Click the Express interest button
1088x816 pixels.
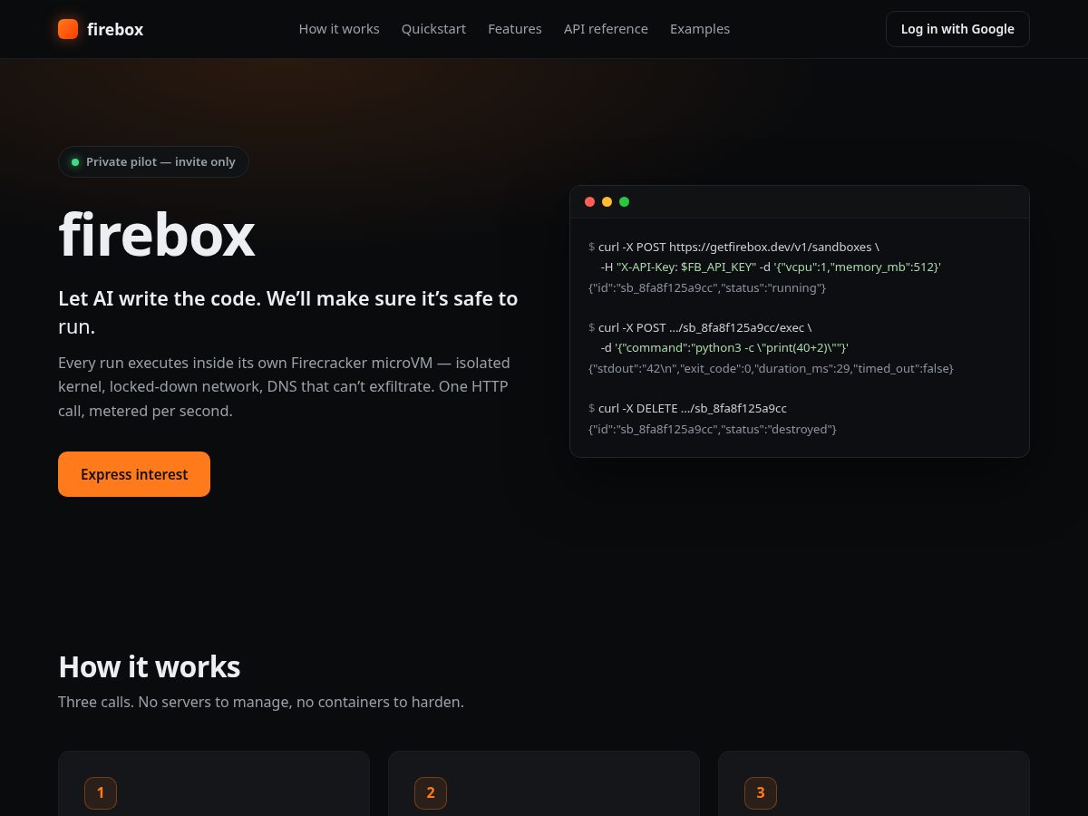tap(134, 474)
